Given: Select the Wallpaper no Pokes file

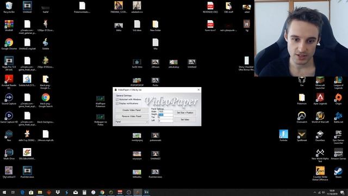Looking at the screenshot, I should click(100, 120).
